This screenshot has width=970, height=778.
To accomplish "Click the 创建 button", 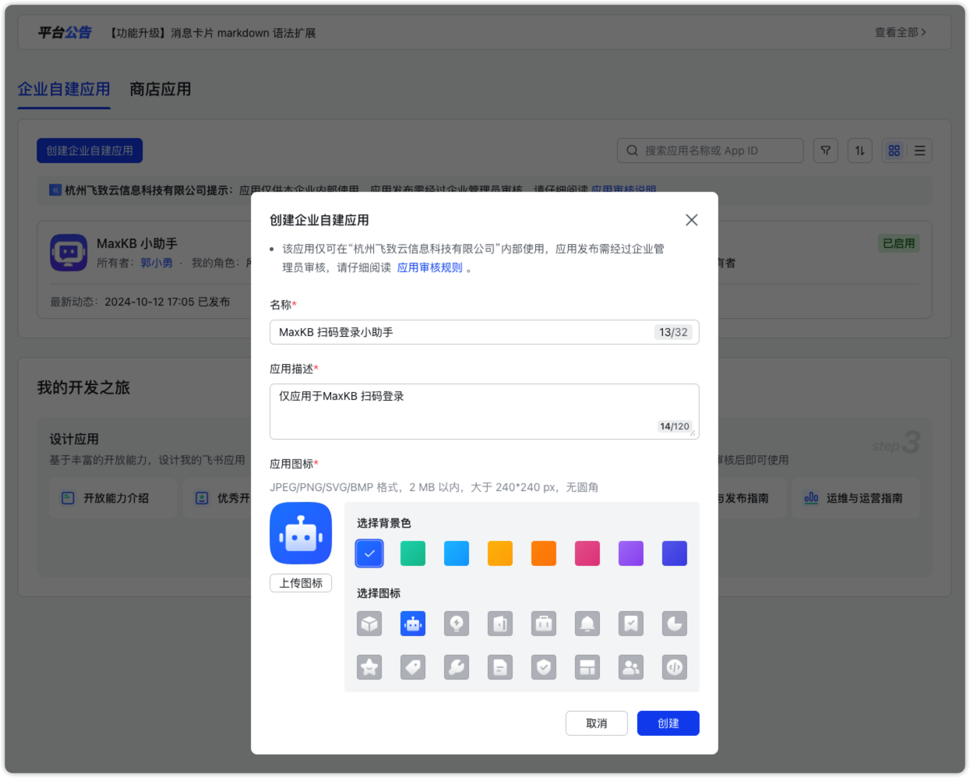I will coord(668,723).
